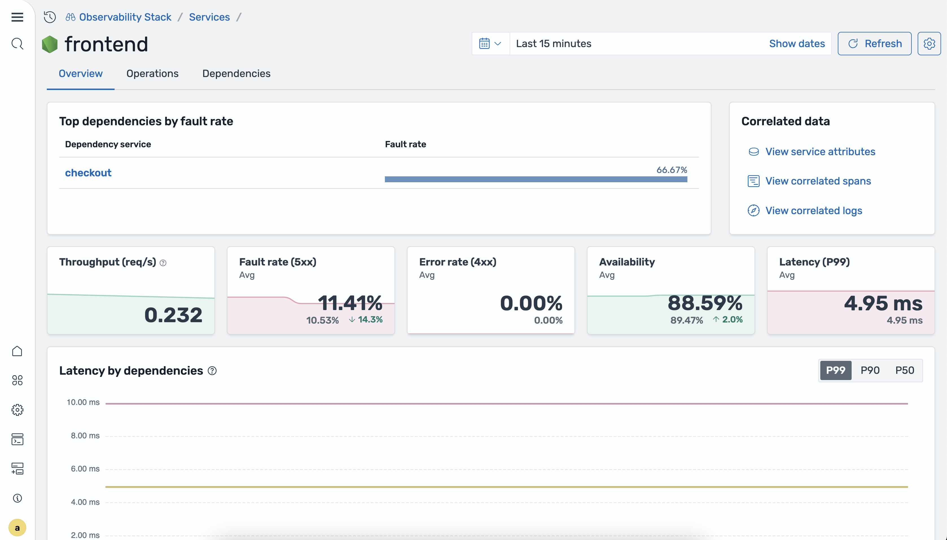Switch to the Operations tab
Screen dimensions: 947x540
(152, 73)
